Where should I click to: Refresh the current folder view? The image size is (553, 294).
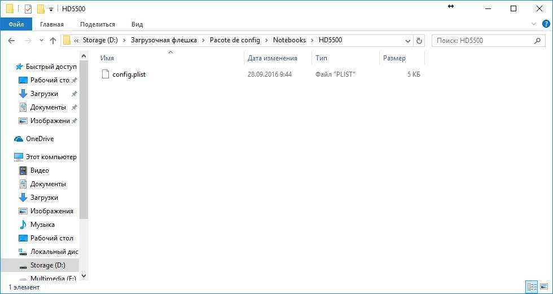click(x=419, y=41)
